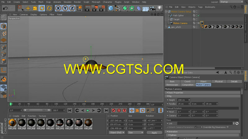Open the Character menu

tap(108, 2)
